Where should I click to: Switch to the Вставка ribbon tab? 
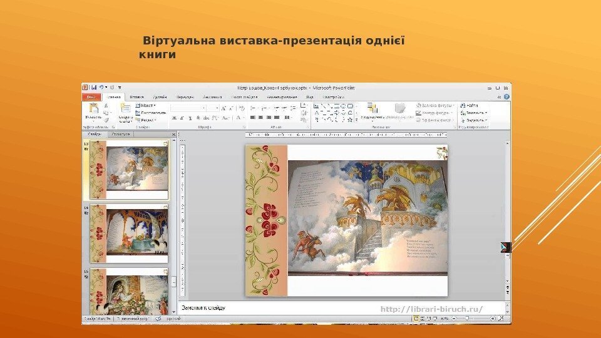(x=136, y=97)
